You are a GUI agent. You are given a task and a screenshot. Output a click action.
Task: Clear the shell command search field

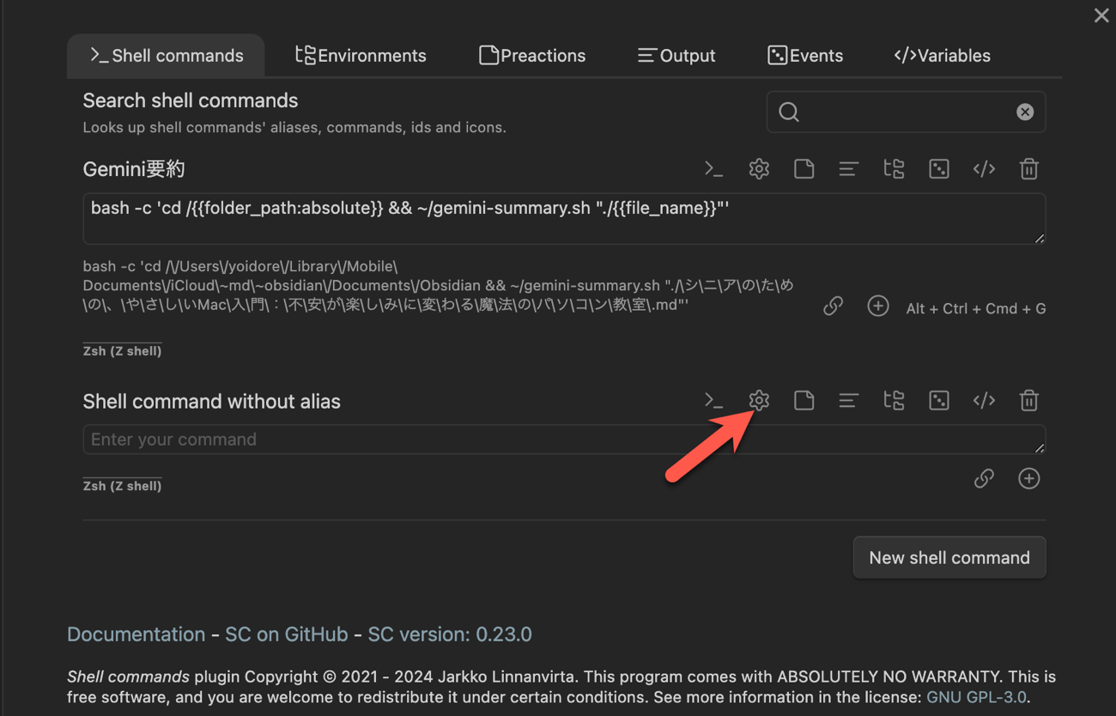(1024, 112)
